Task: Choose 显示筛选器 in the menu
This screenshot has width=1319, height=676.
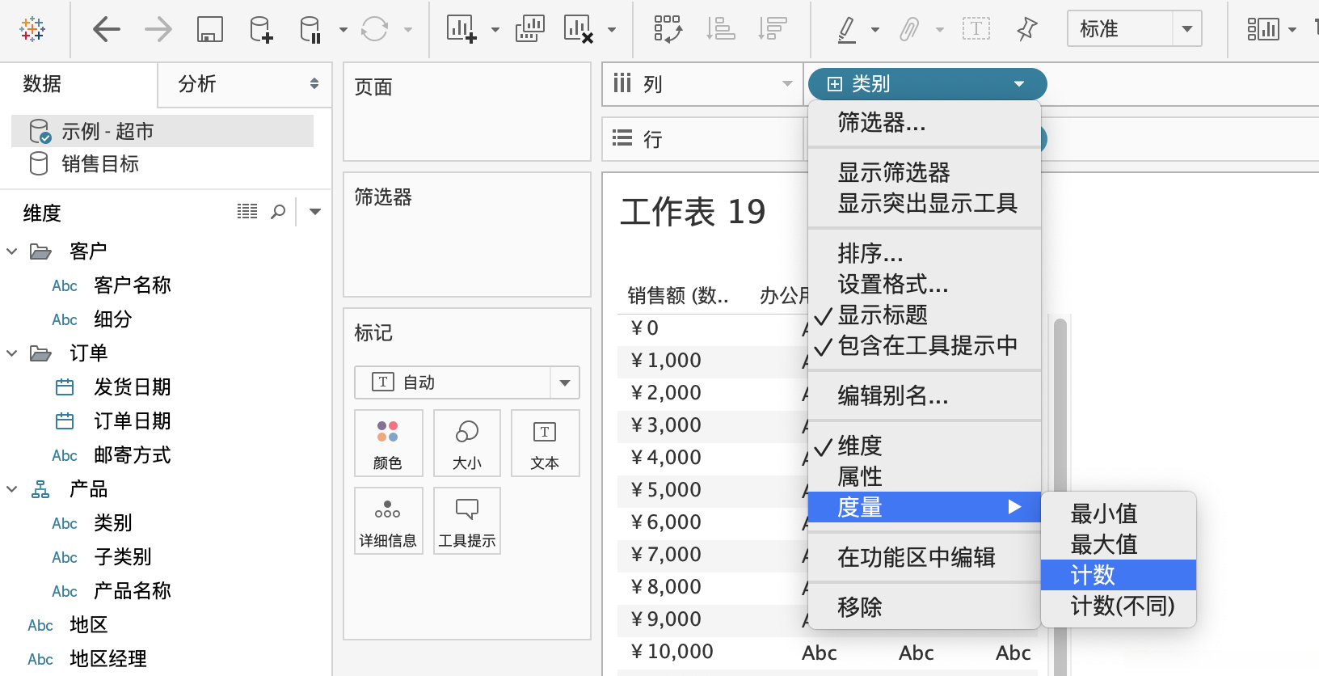Action: [924, 172]
